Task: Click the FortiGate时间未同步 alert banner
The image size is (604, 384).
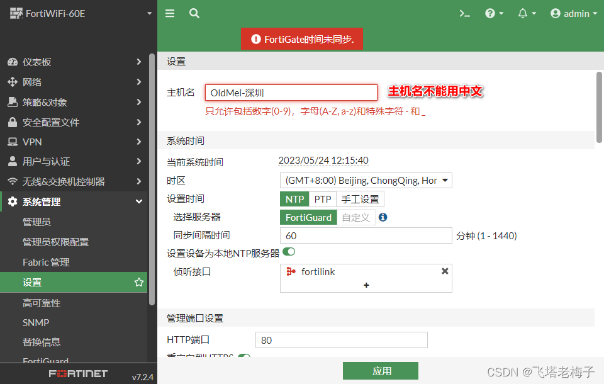Action: point(302,39)
